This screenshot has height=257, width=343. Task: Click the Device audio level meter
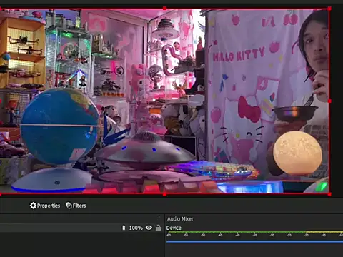pos(254,232)
